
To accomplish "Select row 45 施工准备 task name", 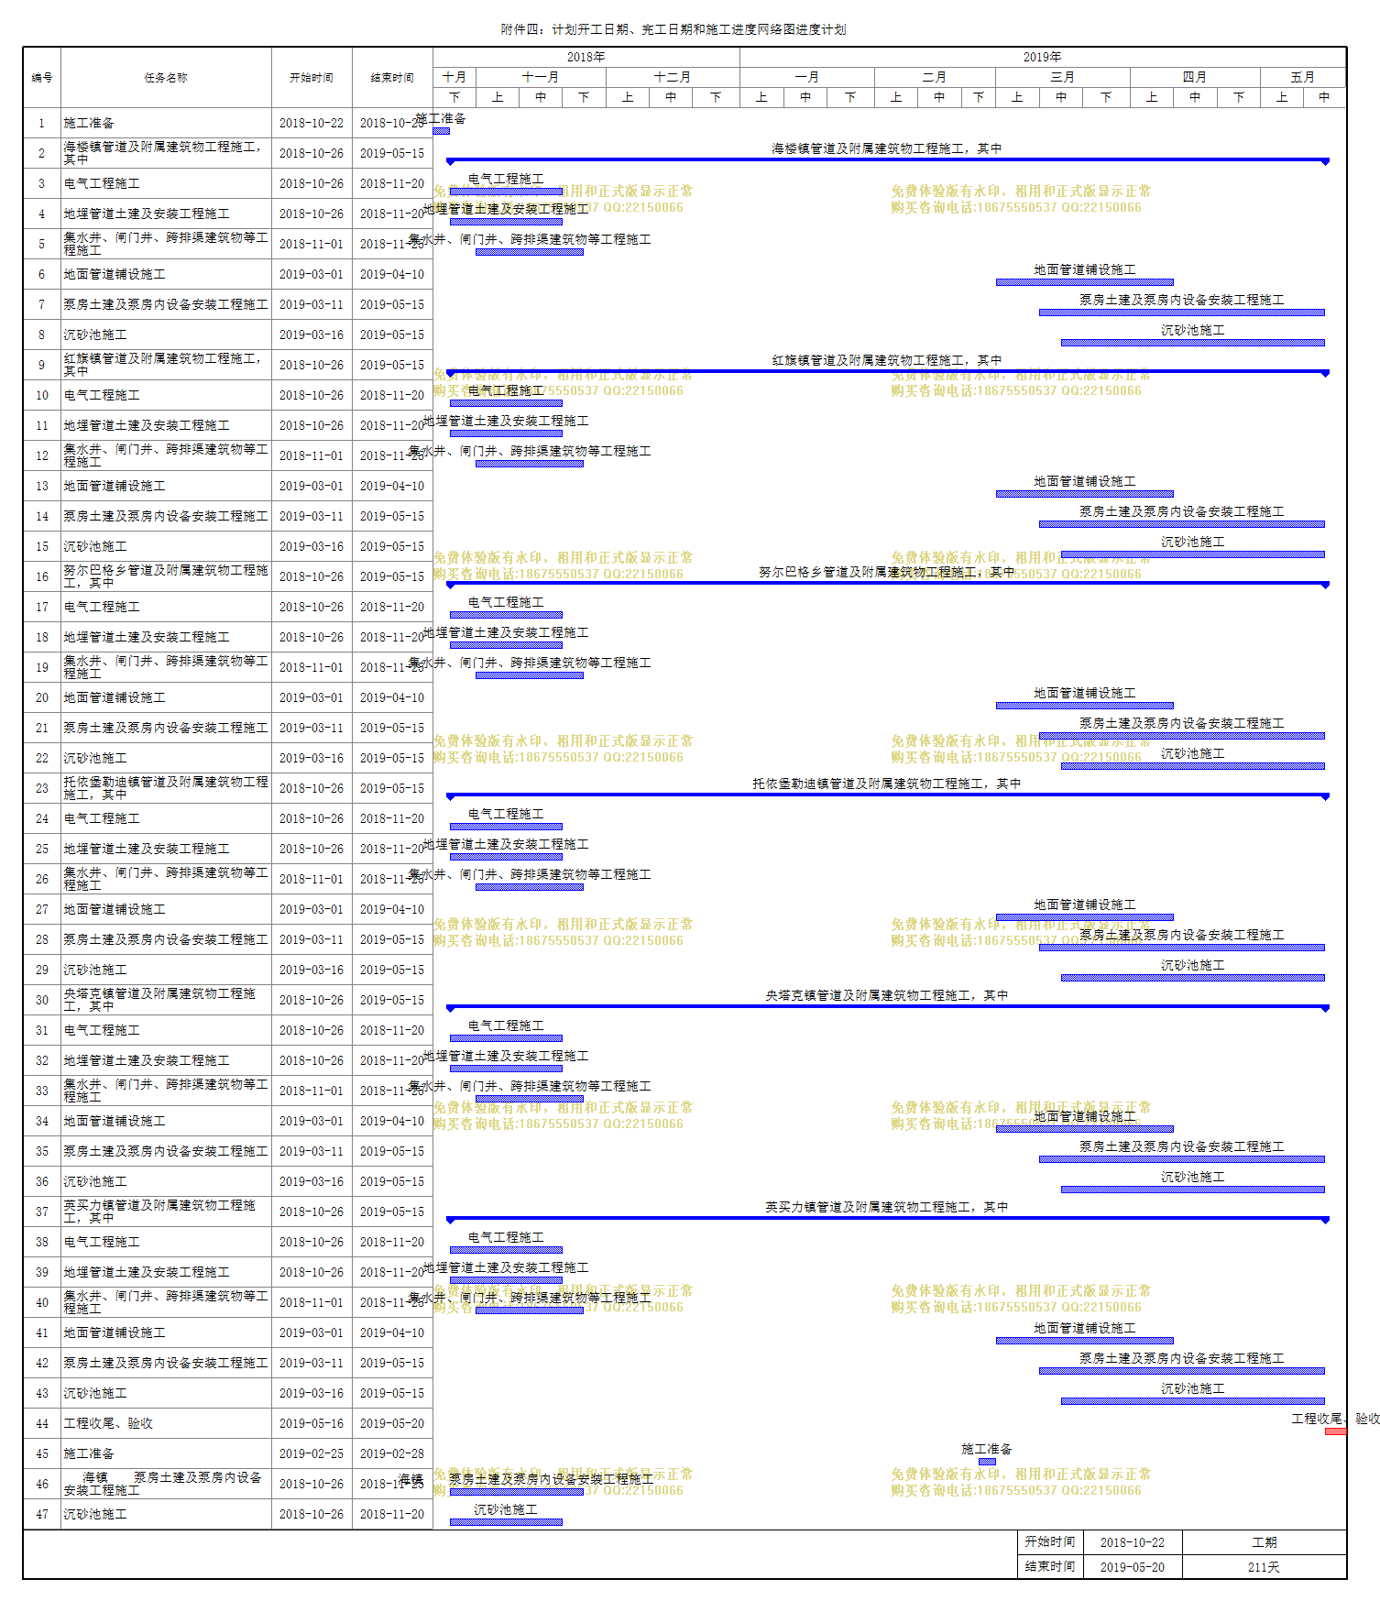I will pos(89,1453).
